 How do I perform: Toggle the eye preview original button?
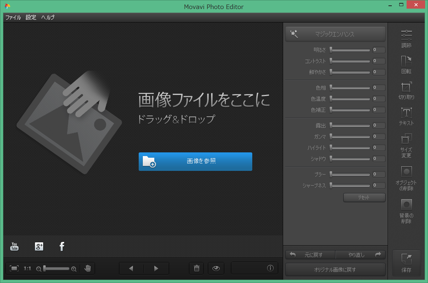coord(216,268)
